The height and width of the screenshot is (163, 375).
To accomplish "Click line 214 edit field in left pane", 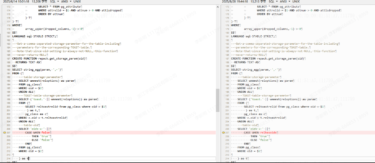I will click(x=114, y=158).
